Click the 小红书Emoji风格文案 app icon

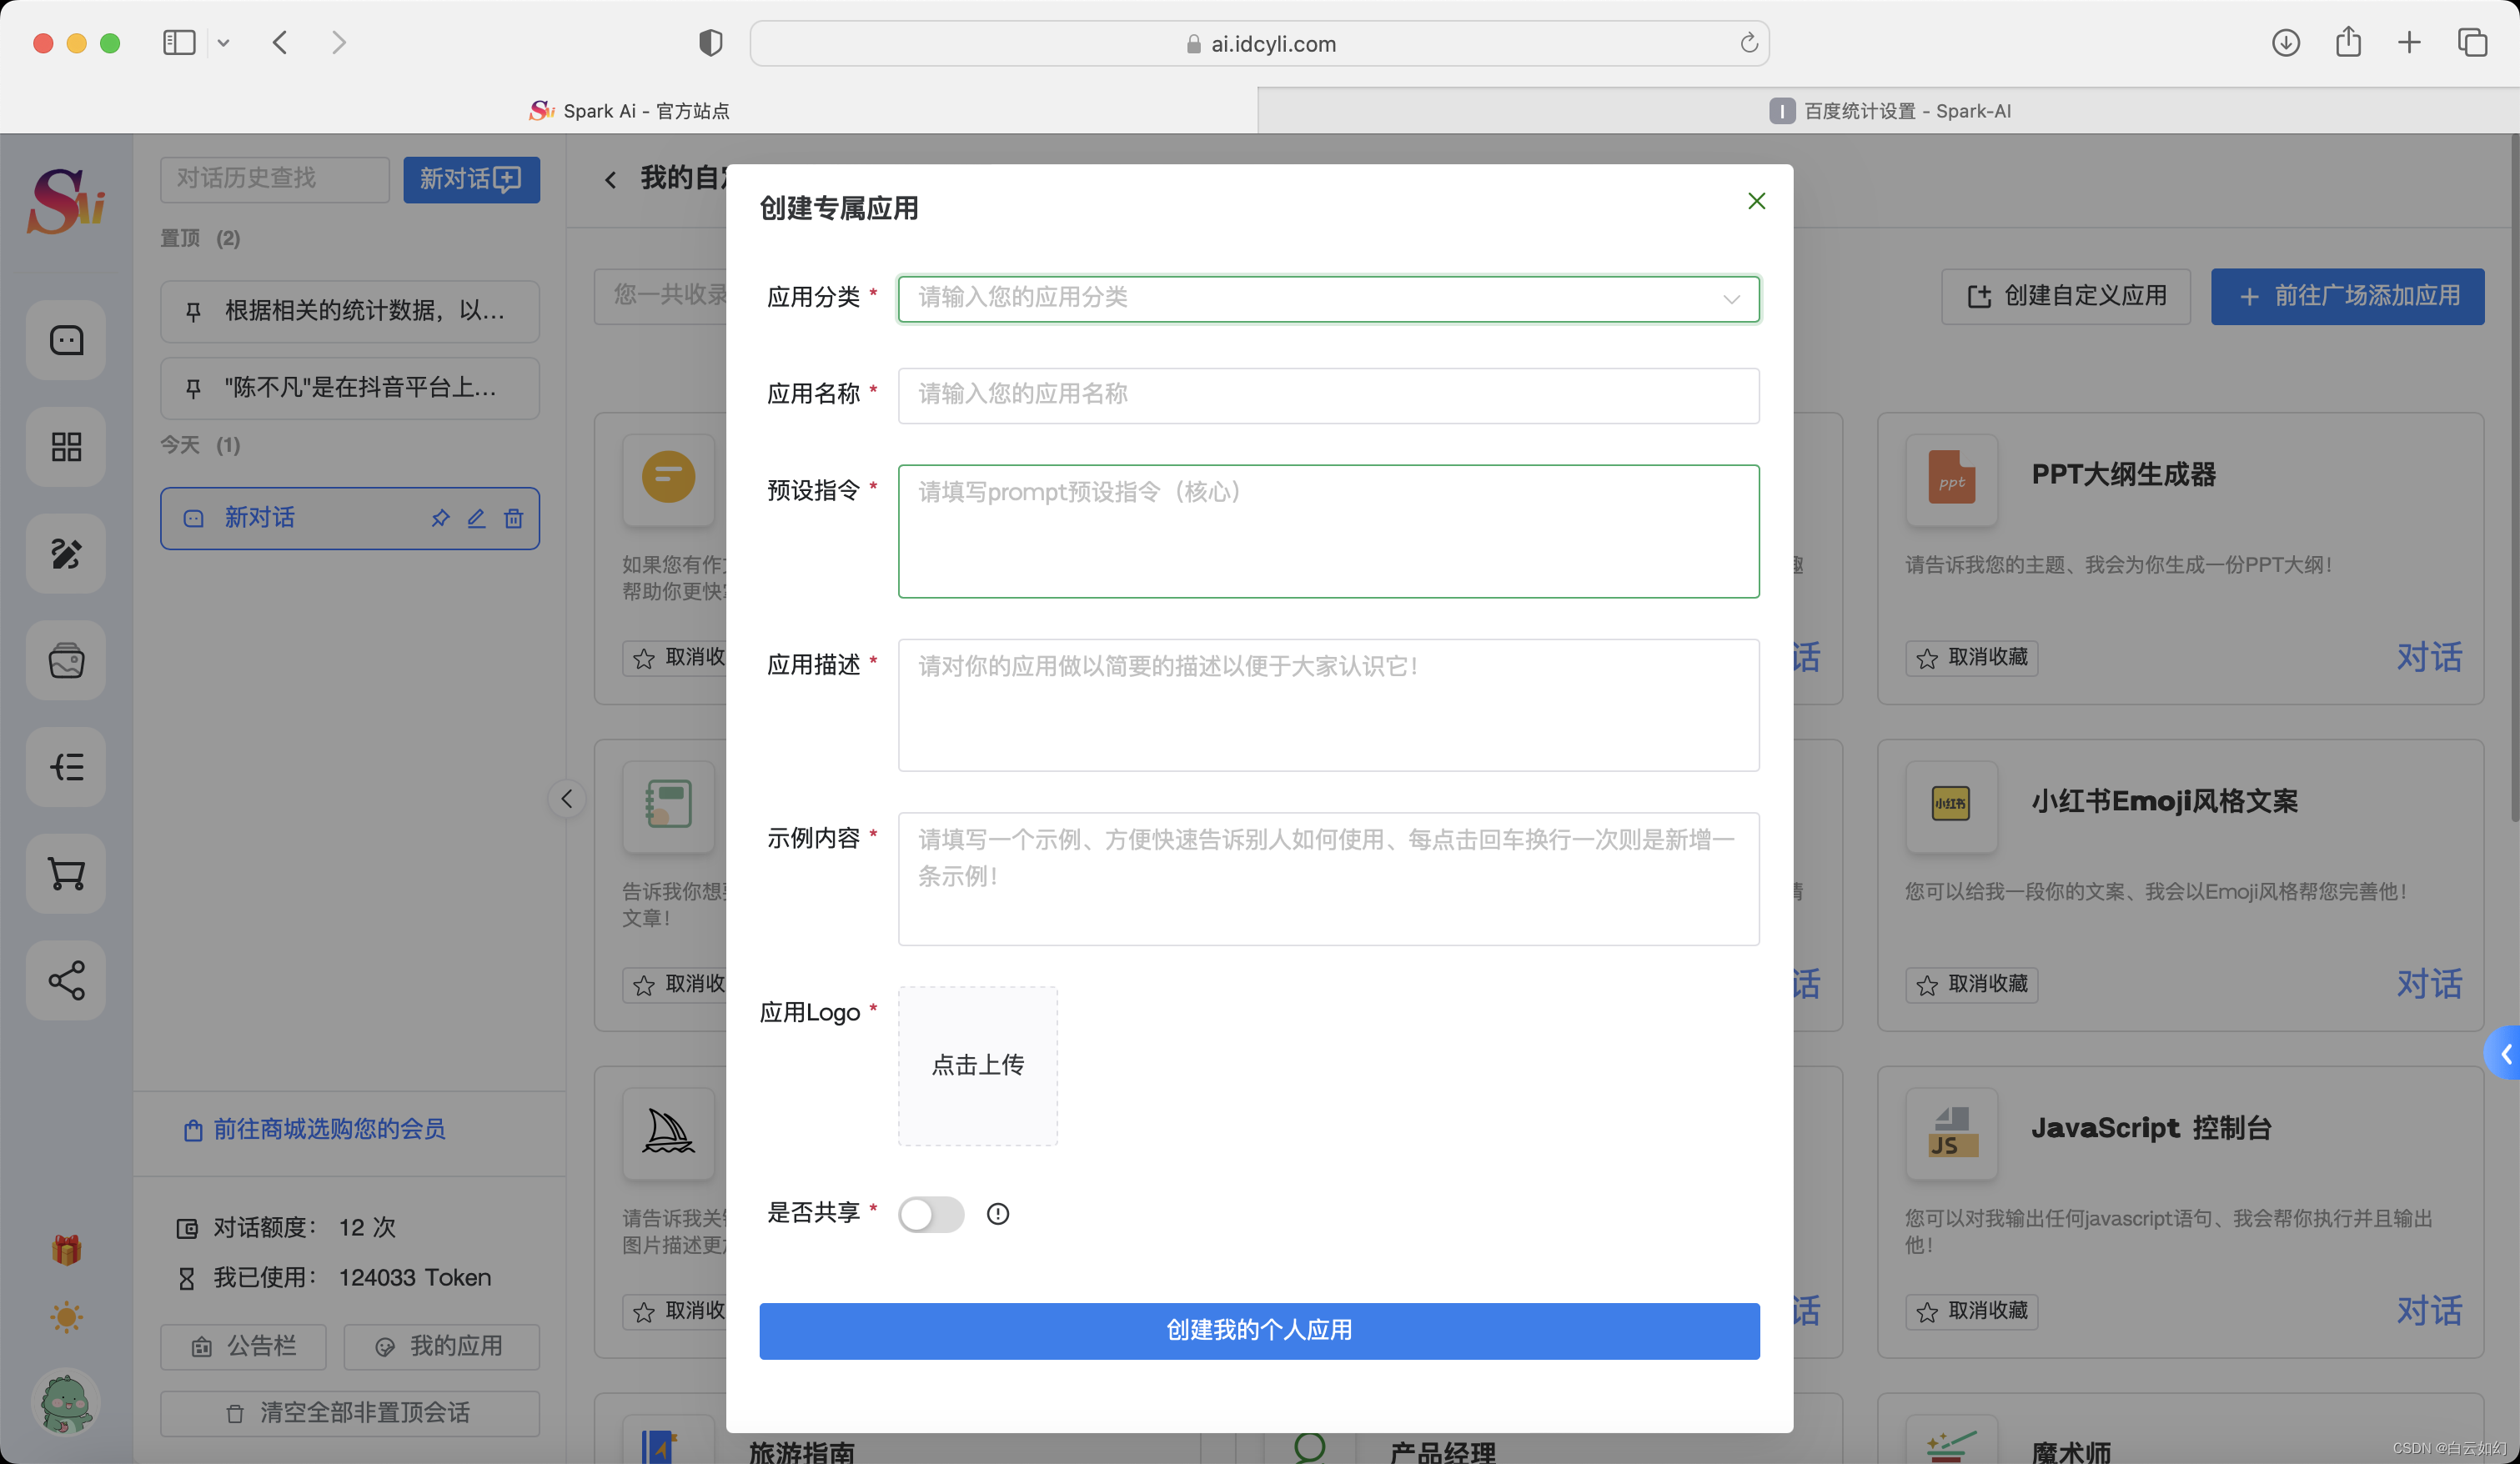pyautogui.click(x=1951, y=806)
